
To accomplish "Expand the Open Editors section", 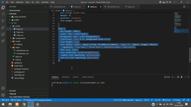I will [x=27, y=11].
